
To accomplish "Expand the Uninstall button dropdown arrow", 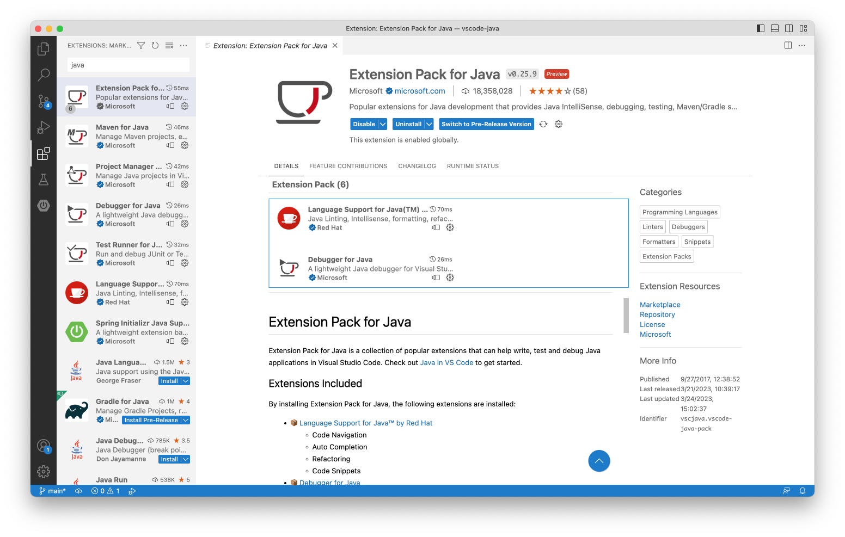I will pyautogui.click(x=428, y=124).
